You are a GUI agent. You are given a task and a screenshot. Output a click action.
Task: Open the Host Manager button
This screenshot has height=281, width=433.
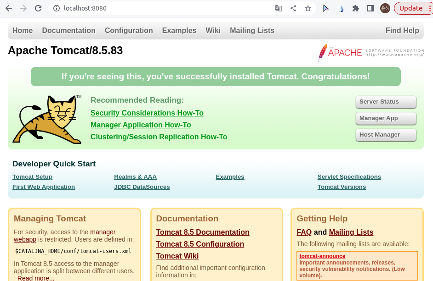pos(386,135)
